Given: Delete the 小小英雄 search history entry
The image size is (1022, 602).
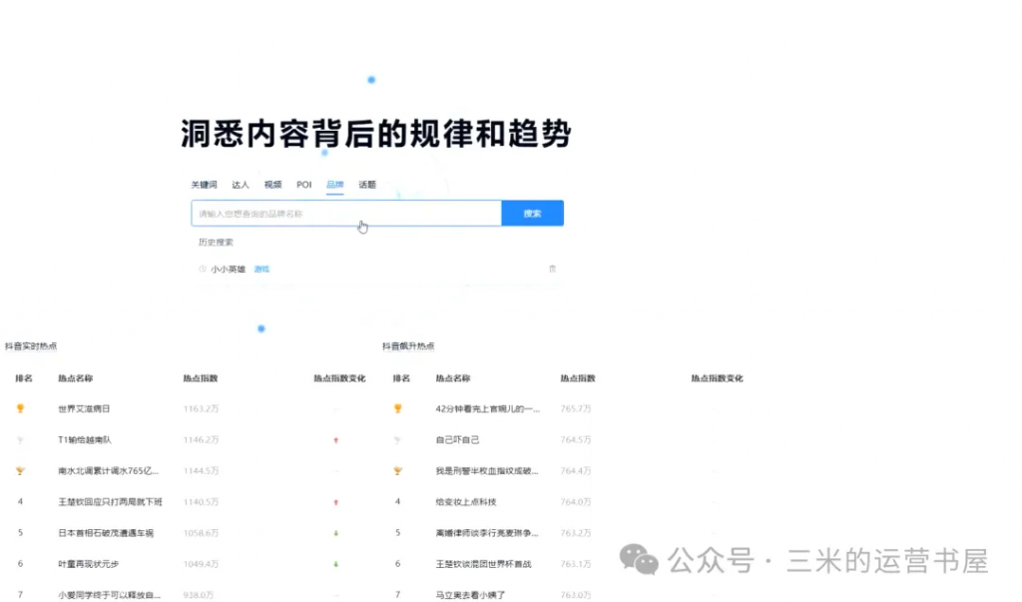Looking at the screenshot, I should click(553, 269).
